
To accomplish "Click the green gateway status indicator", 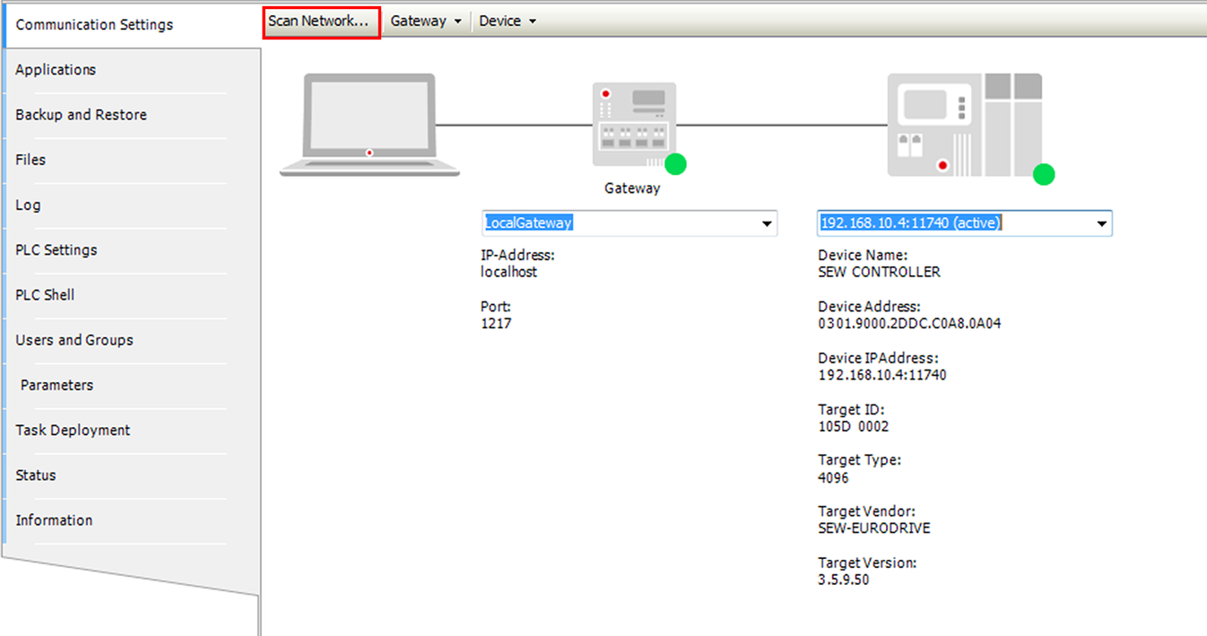I will (x=675, y=163).
